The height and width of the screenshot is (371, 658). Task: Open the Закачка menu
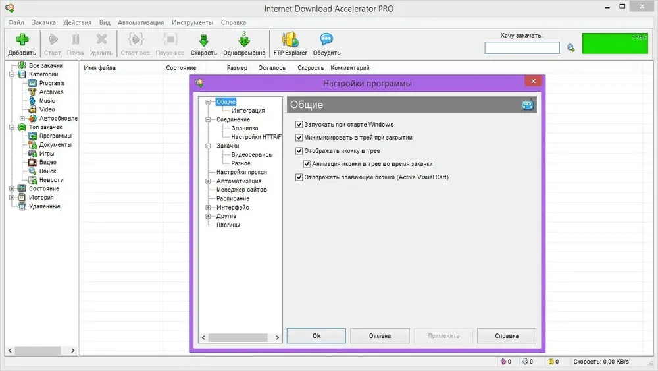coord(43,22)
